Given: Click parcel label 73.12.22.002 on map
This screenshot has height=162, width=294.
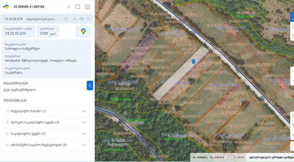Looking at the screenshot, I should pyautogui.click(x=121, y=18).
